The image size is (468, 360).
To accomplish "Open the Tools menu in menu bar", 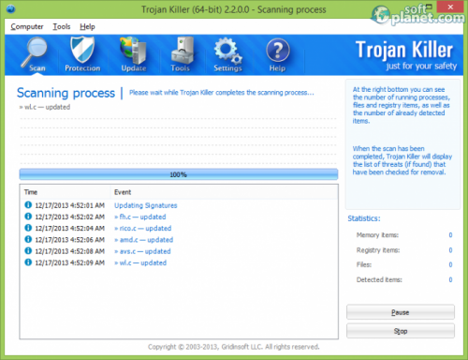I will click(x=62, y=26).
